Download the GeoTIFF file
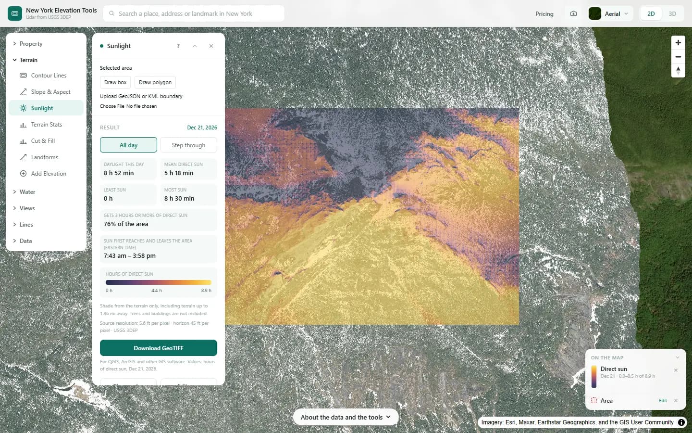 [x=159, y=348]
